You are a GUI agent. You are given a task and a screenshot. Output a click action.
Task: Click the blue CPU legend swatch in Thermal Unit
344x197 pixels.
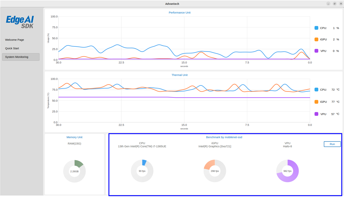pyautogui.click(x=317, y=89)
